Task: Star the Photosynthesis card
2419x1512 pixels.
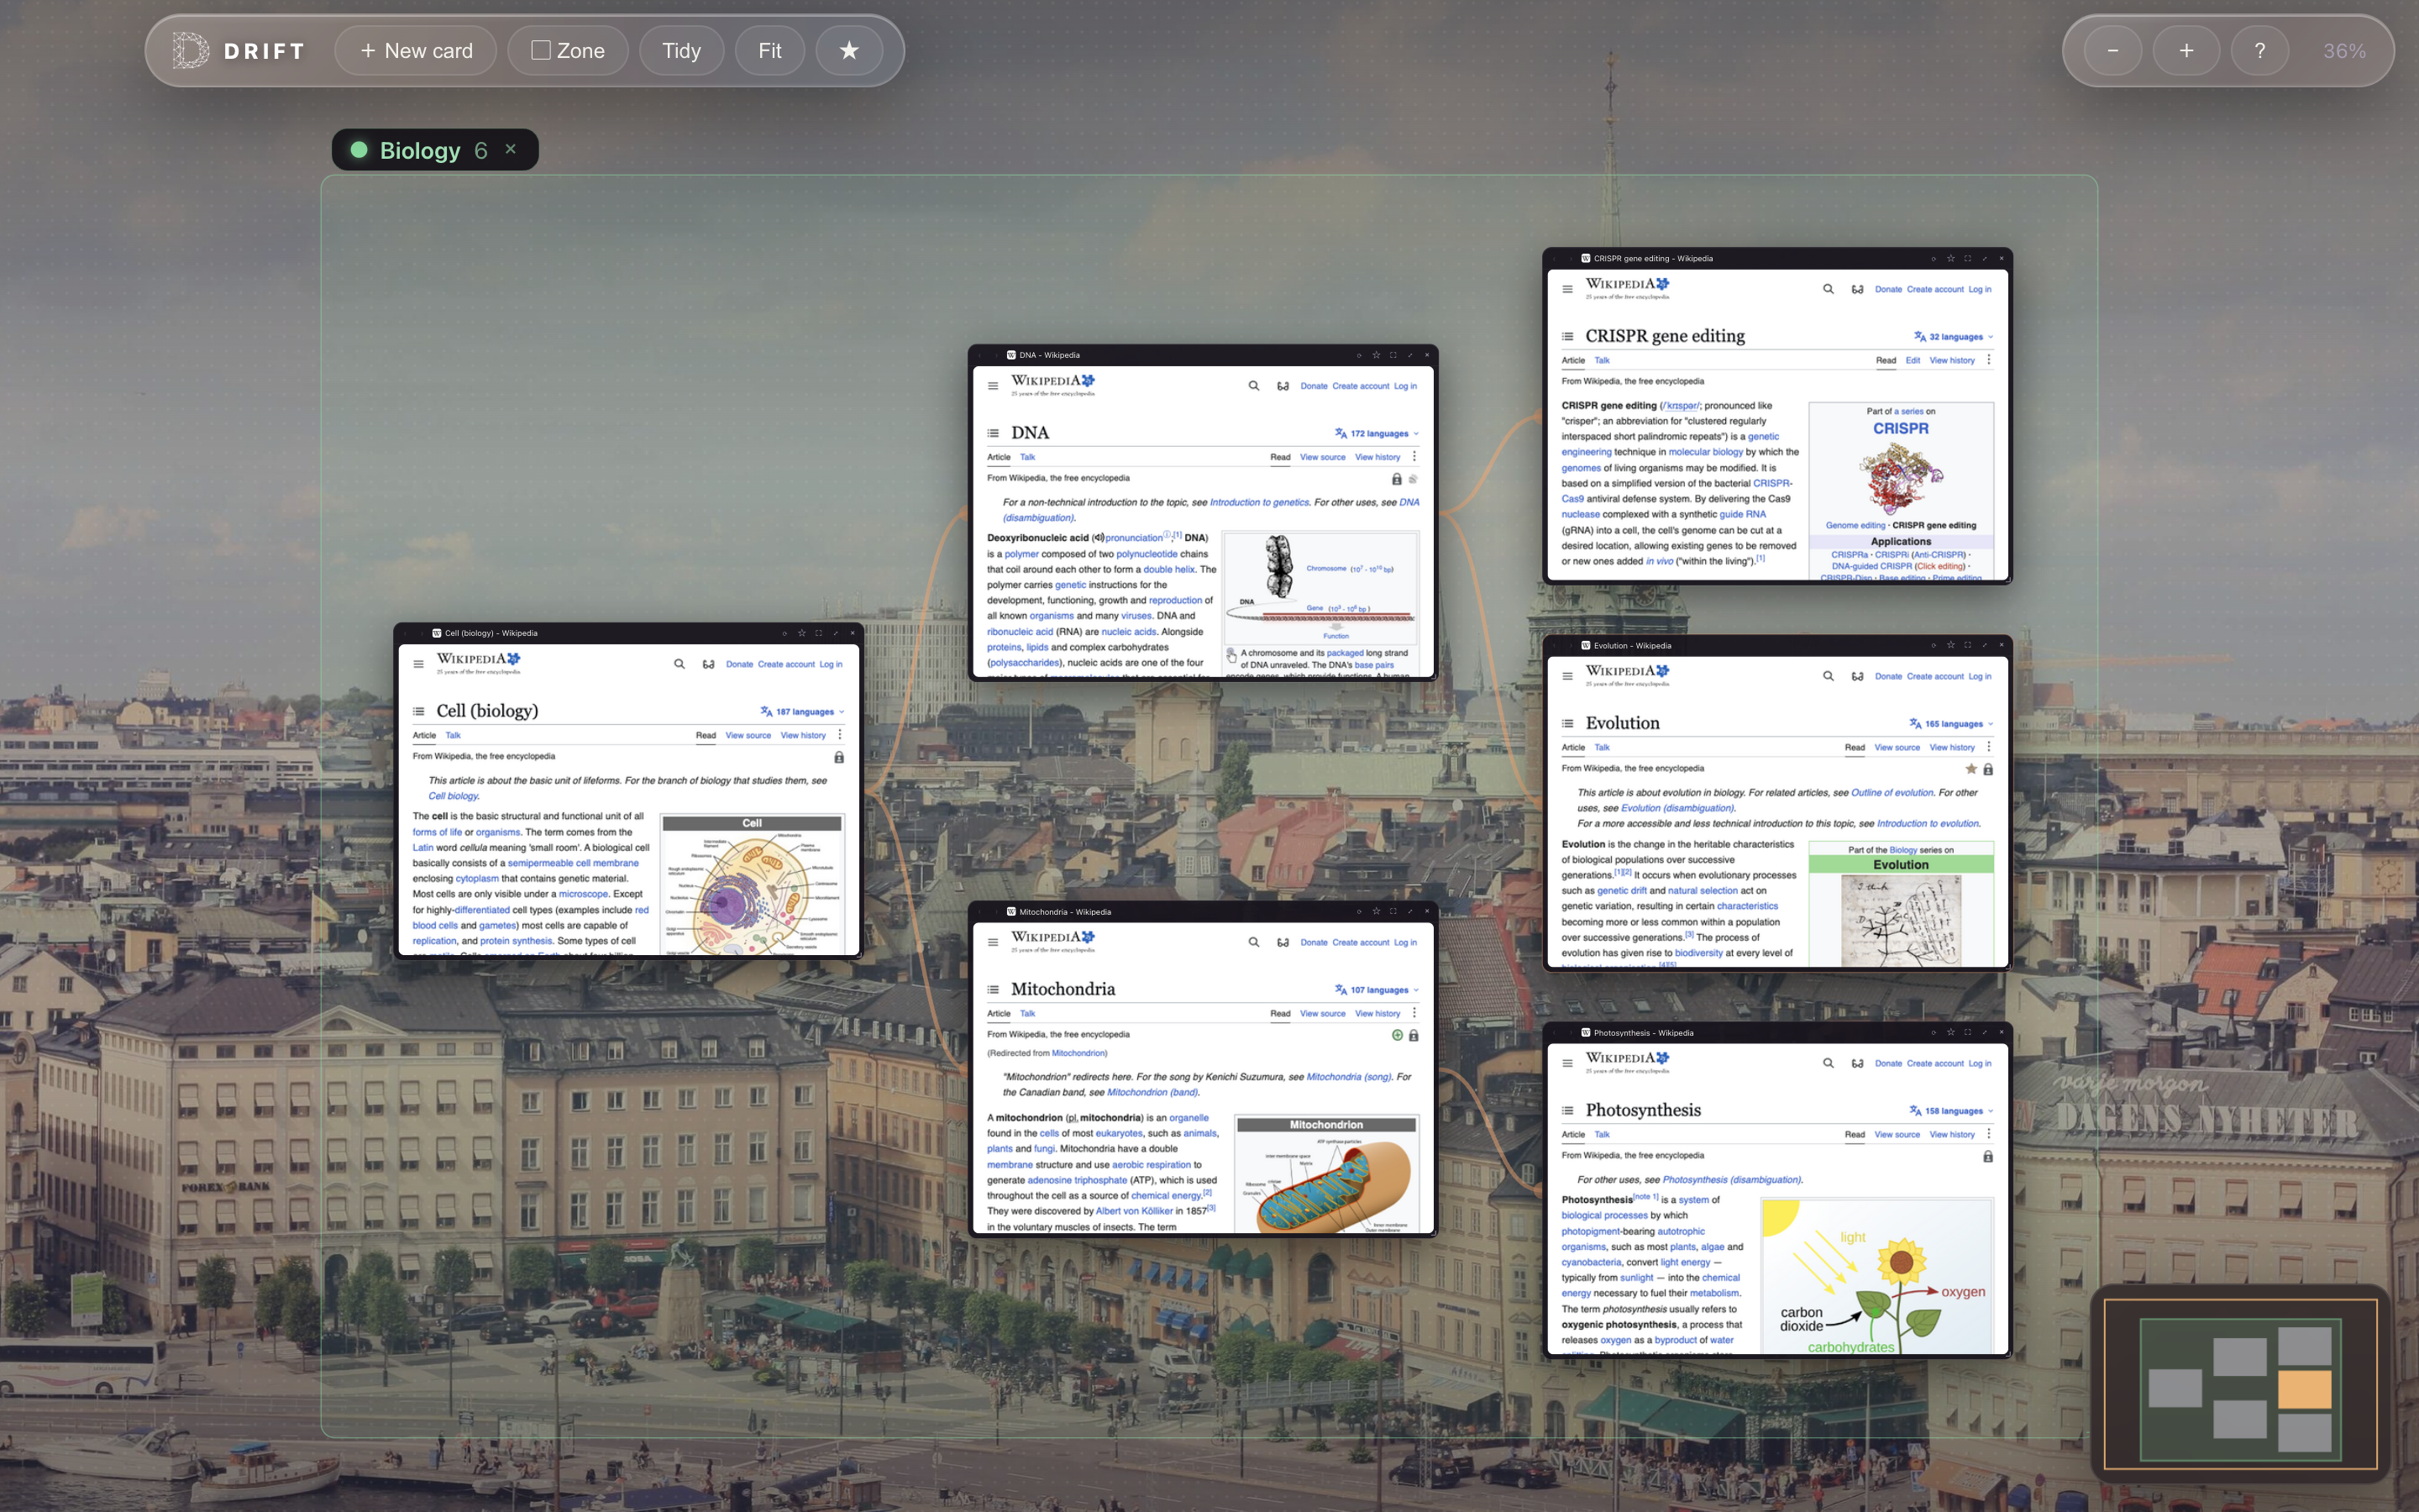Action: click(x=1951, y=1032)
